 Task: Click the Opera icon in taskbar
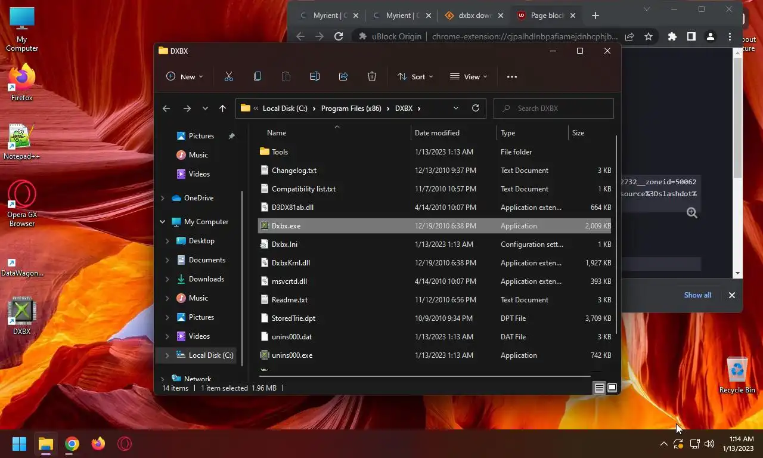125,444
